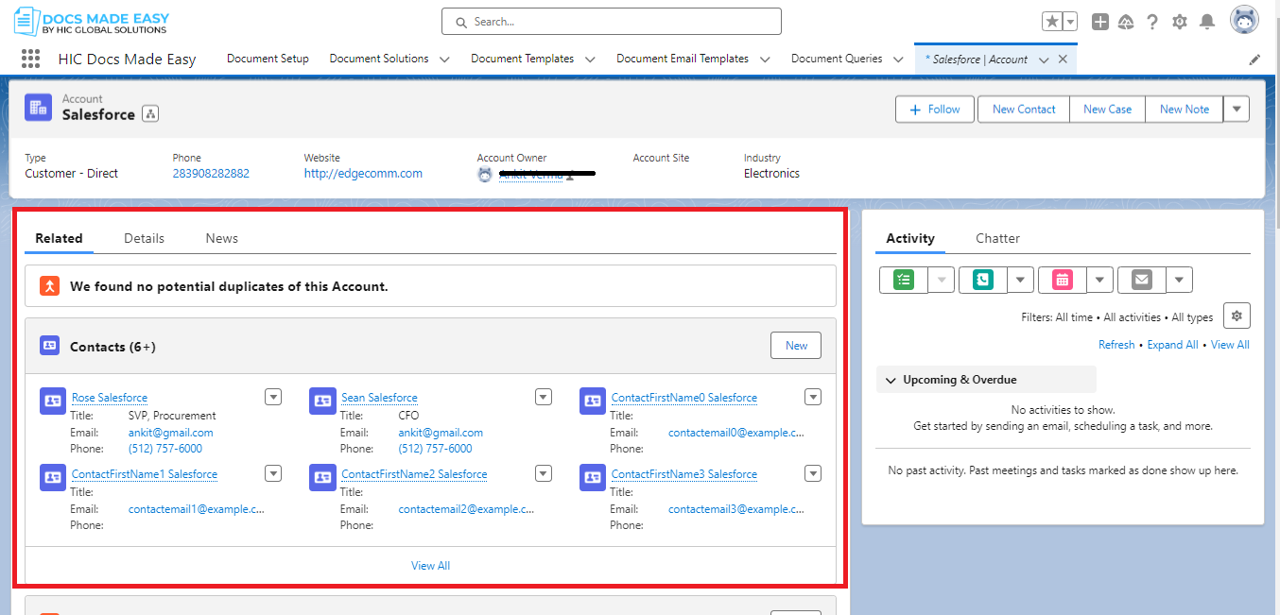This screenshot has width=1280, height=615.
Task: Click the global Search field
Action: point(612,21)
